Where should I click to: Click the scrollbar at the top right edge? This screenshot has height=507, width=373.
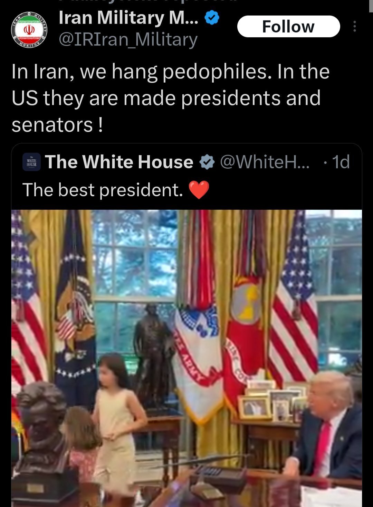tap(371, 6)
